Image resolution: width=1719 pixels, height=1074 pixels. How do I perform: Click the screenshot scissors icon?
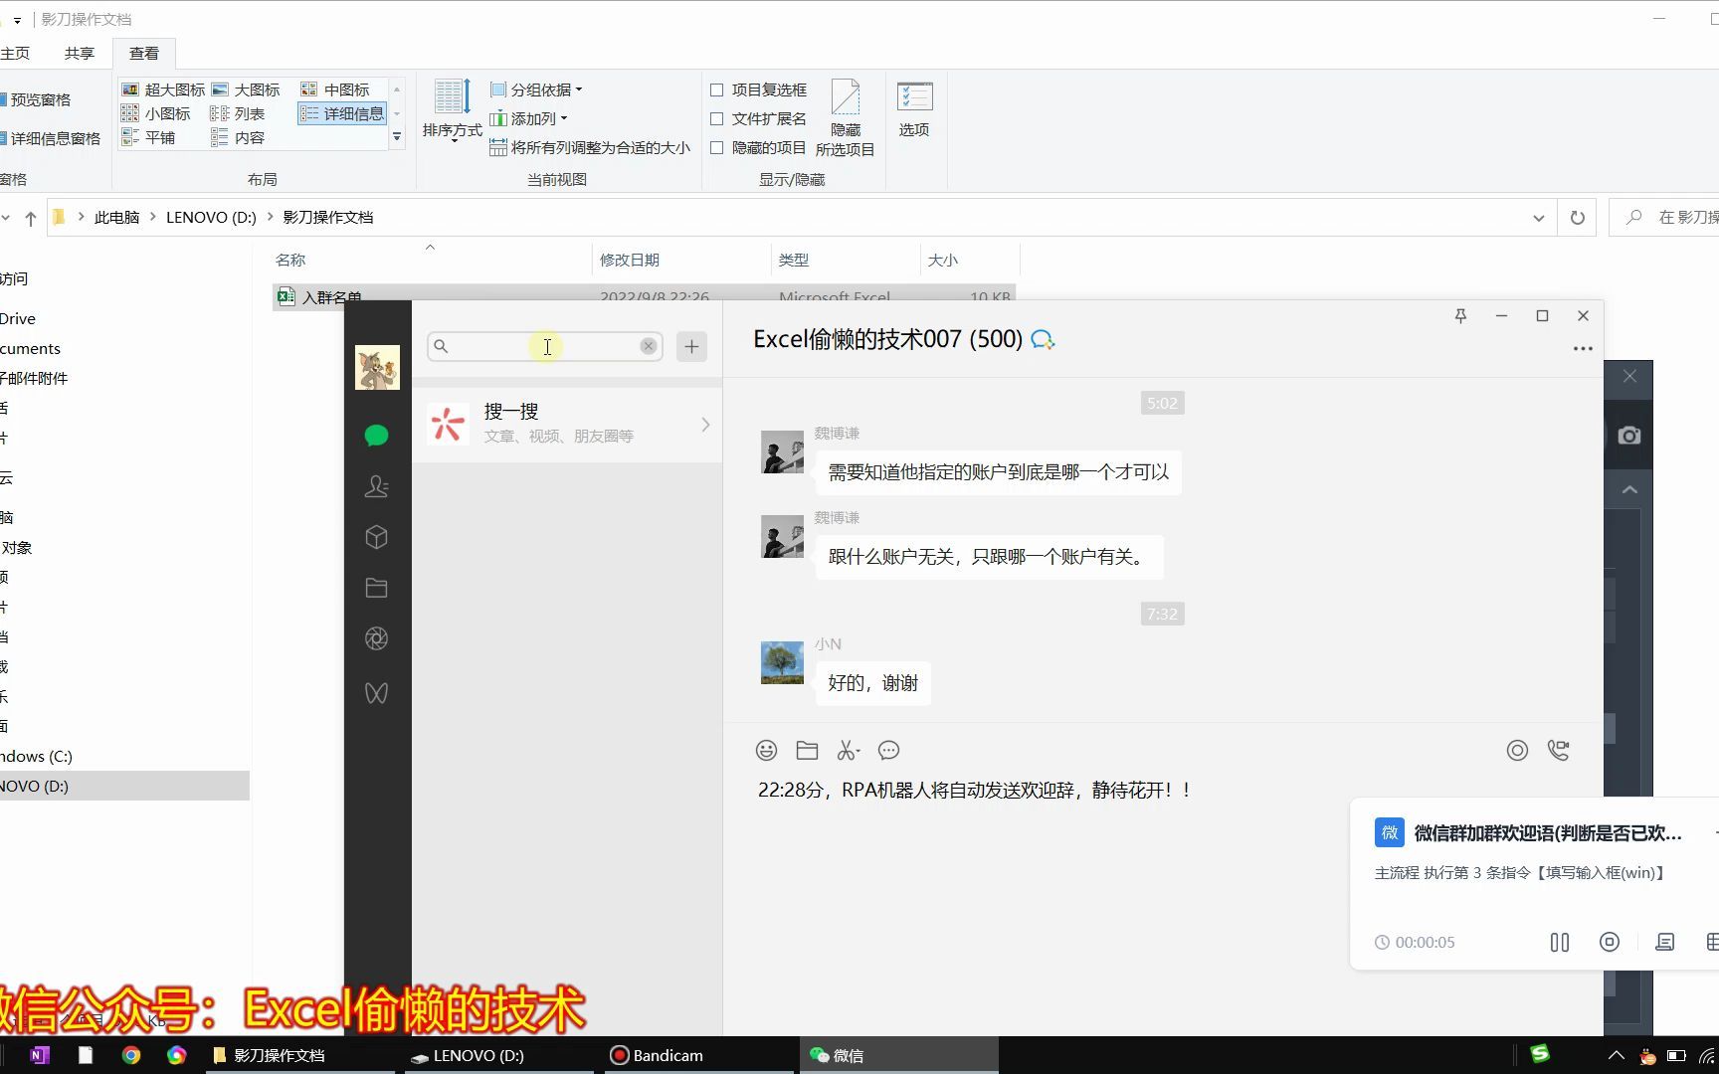[848, 751]
